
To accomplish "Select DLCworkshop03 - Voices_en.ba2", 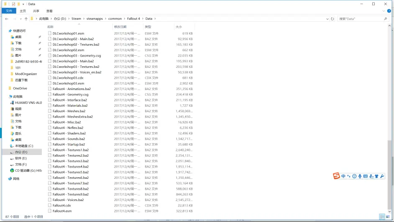I will pyautogui.click(x=77, y=72).
